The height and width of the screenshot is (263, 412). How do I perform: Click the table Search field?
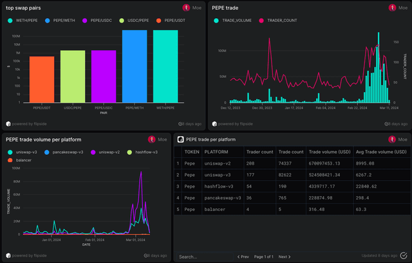205,257
